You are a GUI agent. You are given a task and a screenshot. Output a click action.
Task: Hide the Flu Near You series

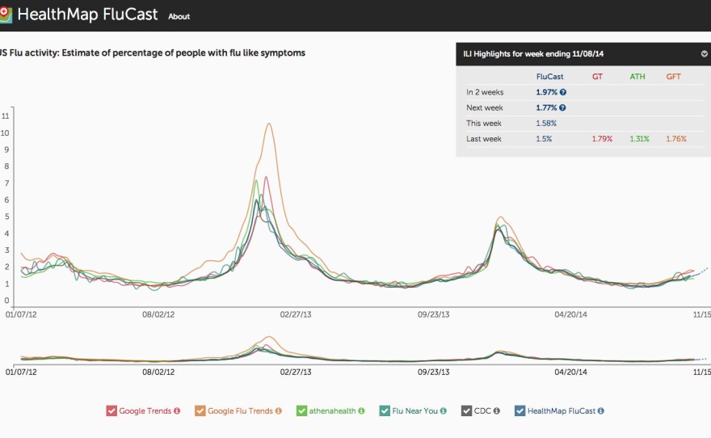pos(385,411)
